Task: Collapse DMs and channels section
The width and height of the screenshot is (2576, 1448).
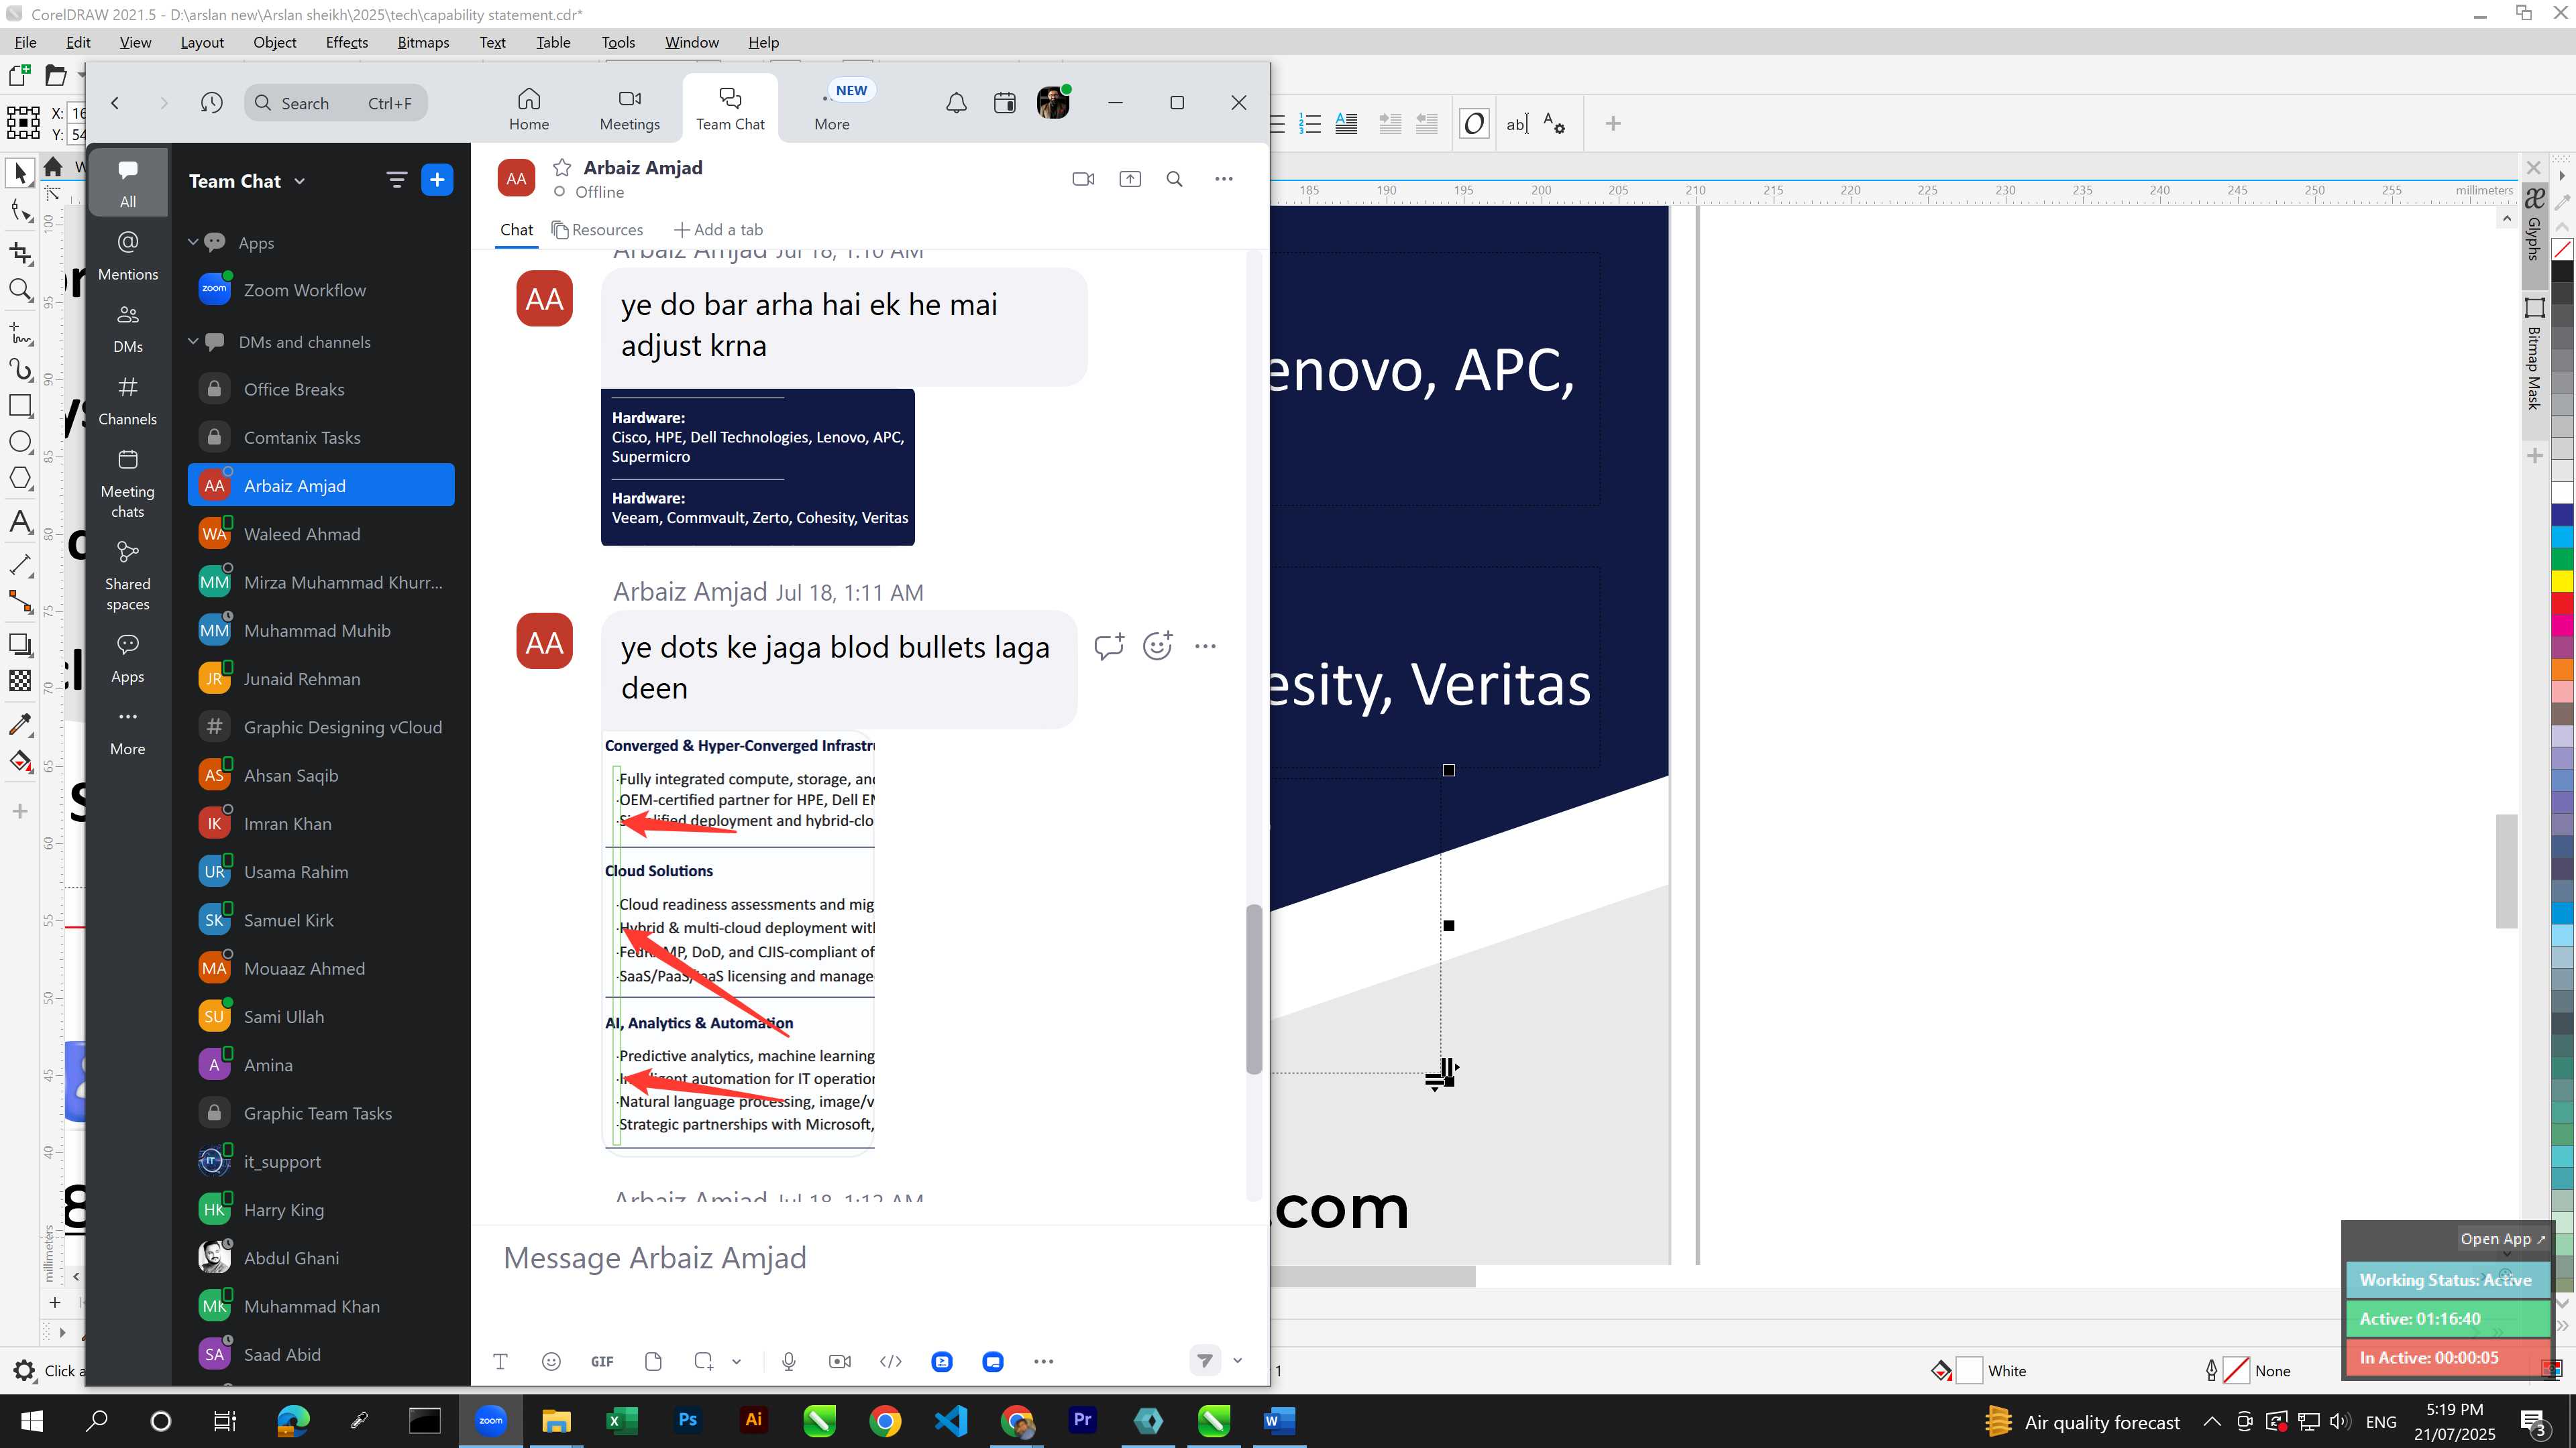Action: pyautogui.click(x=193, y=342)
